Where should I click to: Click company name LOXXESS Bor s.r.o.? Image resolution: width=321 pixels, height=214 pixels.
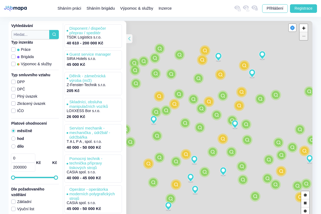(83, 111)
